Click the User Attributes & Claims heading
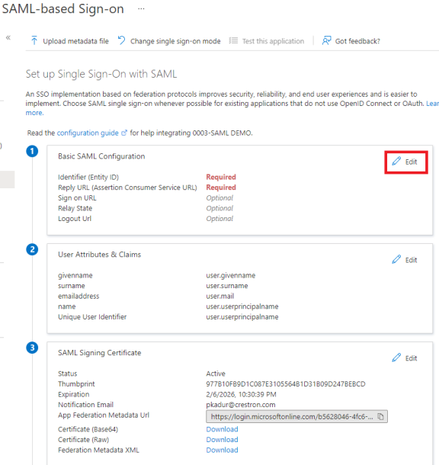The image size is (439, 465). click(99, 255)
